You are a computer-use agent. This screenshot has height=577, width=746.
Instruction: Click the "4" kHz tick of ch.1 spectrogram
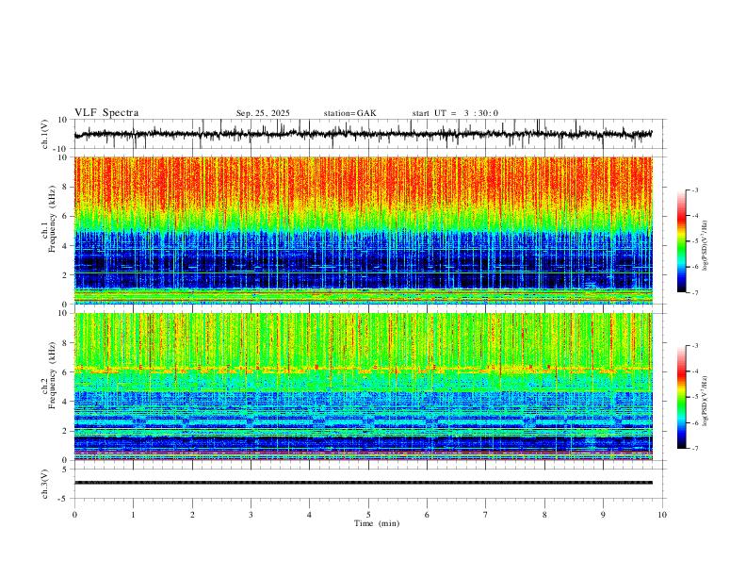click(x=66, y=246)
